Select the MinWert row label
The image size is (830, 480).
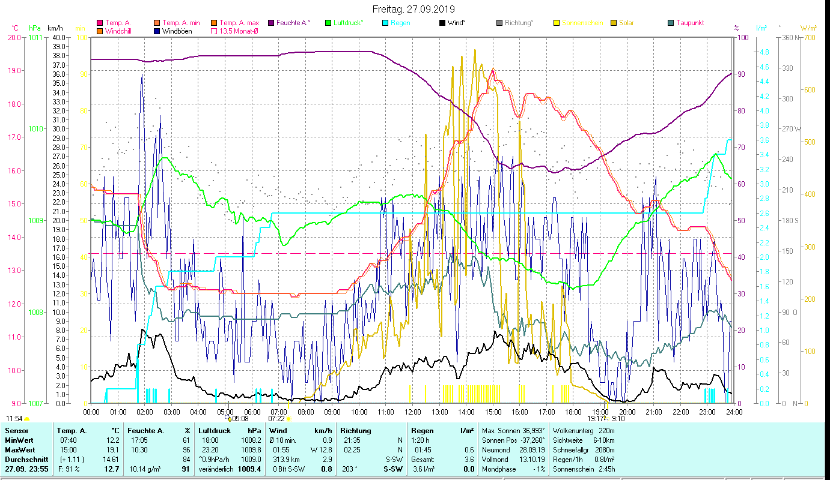pyautogui.click(x=19, y=440)
